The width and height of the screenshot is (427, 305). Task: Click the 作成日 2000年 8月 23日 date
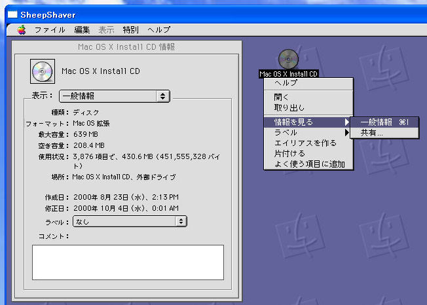click(x=126, y=197)
